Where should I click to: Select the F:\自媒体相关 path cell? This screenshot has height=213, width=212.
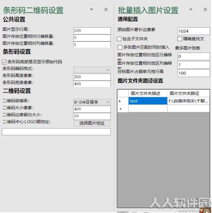click(x=189, y=101)
